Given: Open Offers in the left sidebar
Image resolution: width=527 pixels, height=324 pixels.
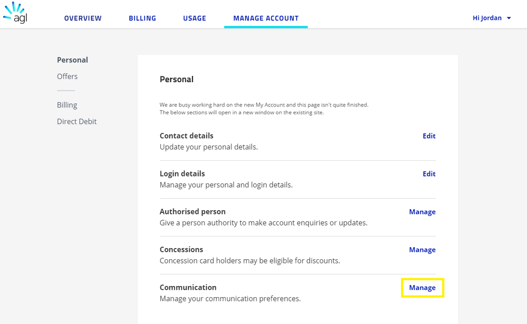Looking at the screenshot, I should (67, 76).
